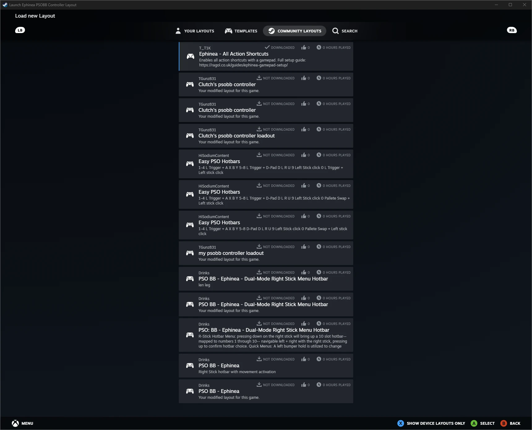The width and height of the screenshot is (532, 430).
Task: Click the person icon next to Your Layouts
Action: [178, 31]
